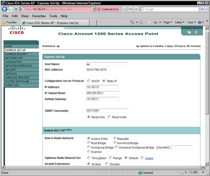Click the RSS Feeds toolbar icon
This screenshot has height=176, width=210.
pos(141,22)
